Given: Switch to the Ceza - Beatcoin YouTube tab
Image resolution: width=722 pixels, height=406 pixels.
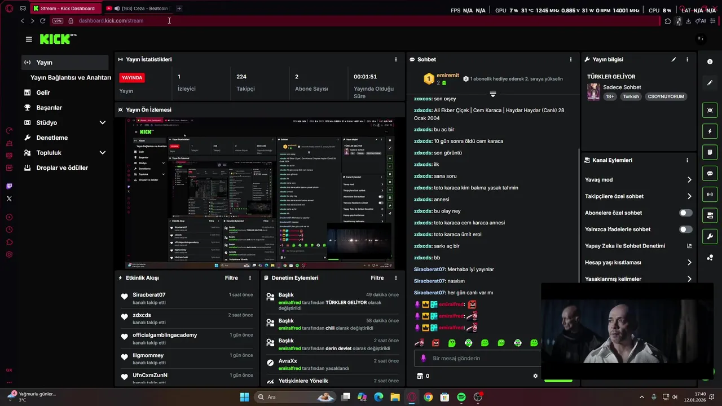Looking at the screenshot, I should [x=137, y=8].
